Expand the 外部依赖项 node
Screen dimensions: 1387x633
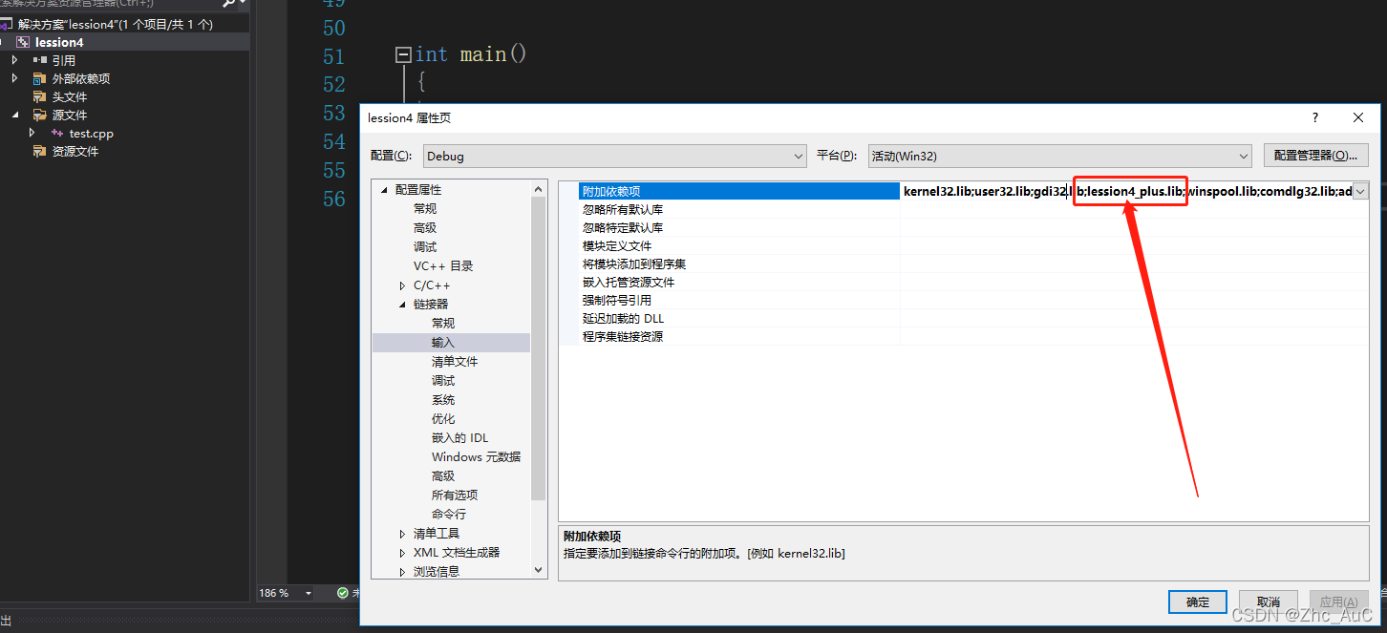[x=14, y=78]
